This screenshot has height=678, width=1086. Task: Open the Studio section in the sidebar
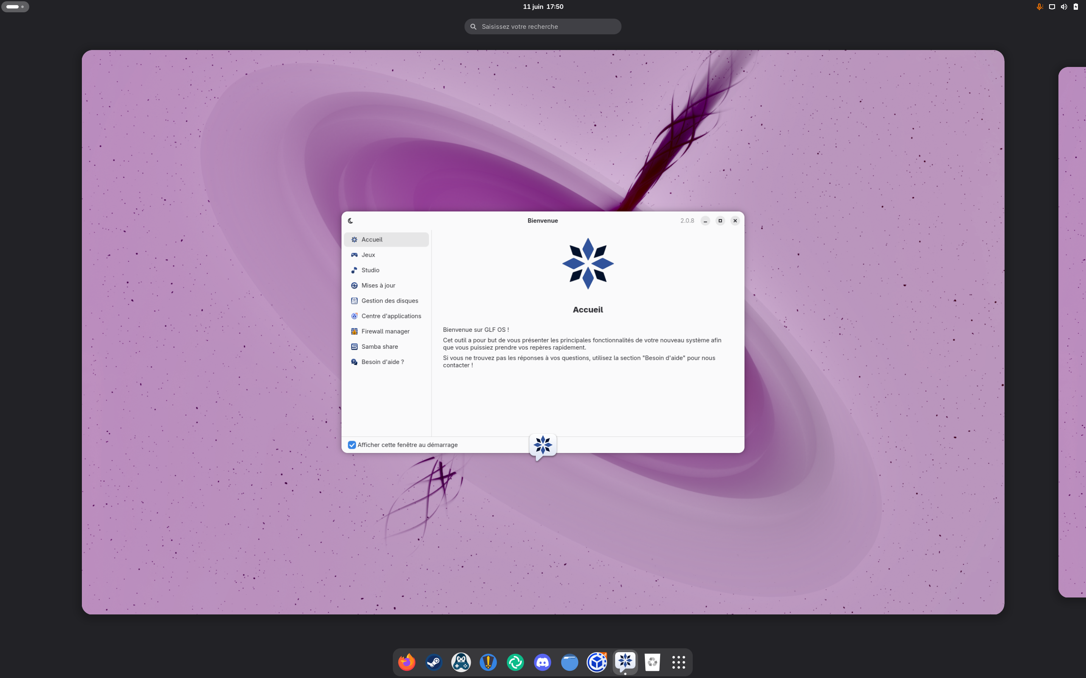386,270
